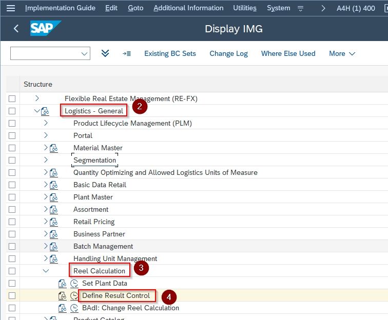
Task: Execute Define Result Control activity clock icon
Action: coord(74,296)
